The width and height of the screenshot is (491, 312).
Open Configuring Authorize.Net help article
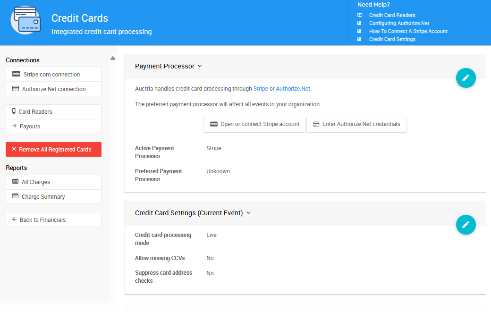tap(399, 23)
